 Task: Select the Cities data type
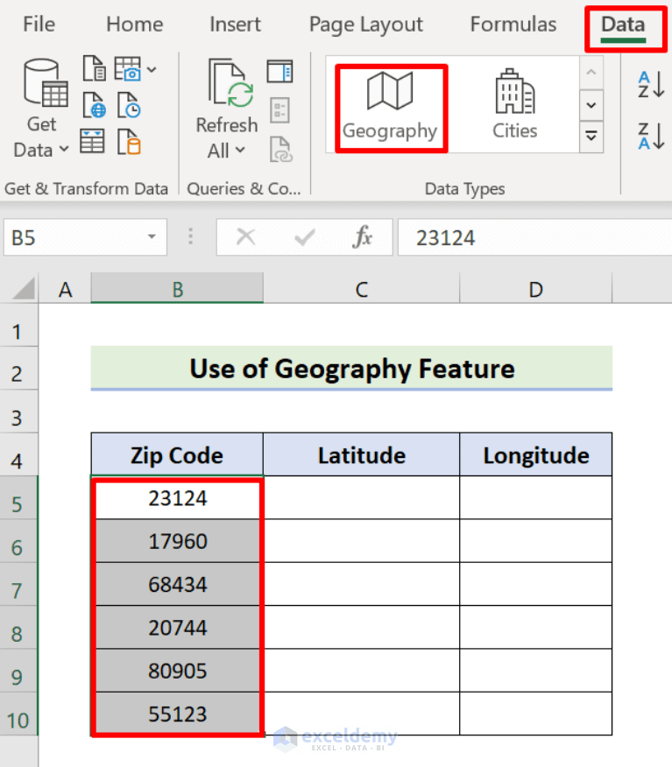click(x=514, y=103)
